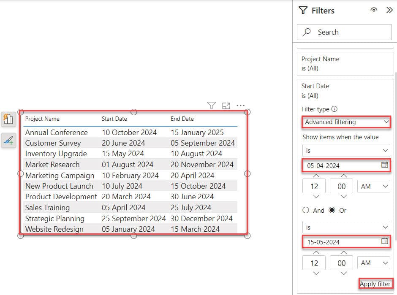The height and width of the screenshot is (295, 397).
Task: Click the 30 December 2024 end date cell
Action: 201,218
